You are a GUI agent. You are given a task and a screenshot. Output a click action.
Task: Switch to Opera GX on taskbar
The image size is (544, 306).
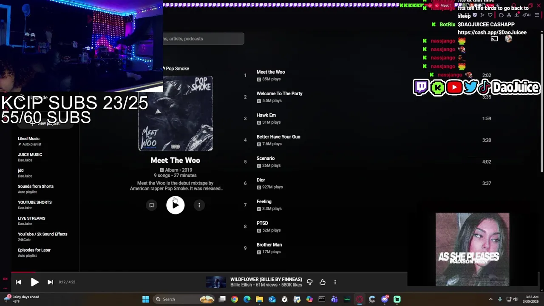pos(360,299)
